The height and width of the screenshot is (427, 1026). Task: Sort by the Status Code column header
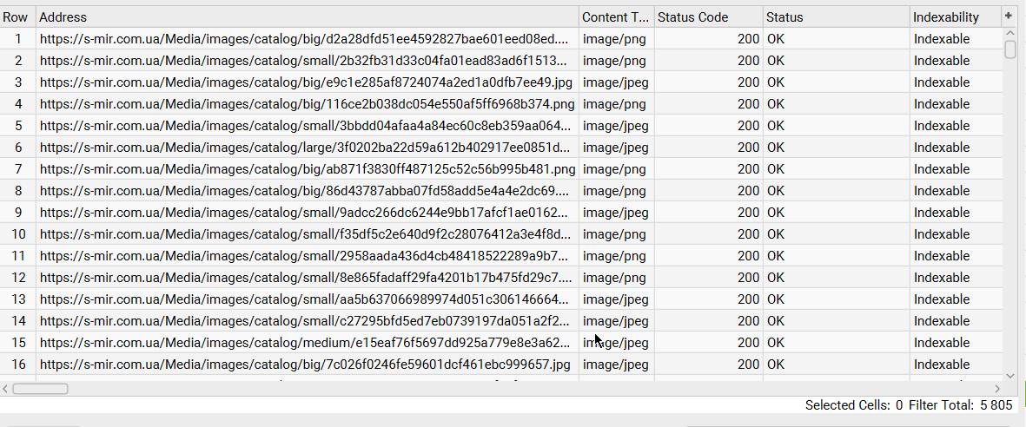pos(708,17)
